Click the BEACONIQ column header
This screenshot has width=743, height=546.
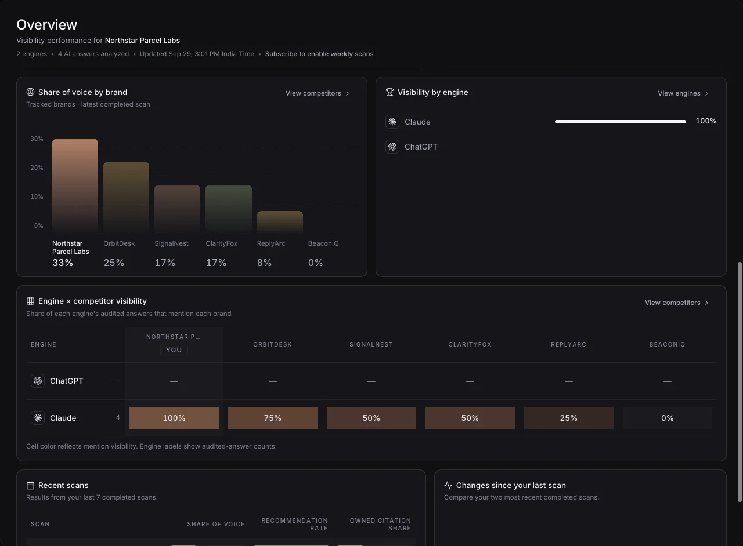tap(668, 344)
